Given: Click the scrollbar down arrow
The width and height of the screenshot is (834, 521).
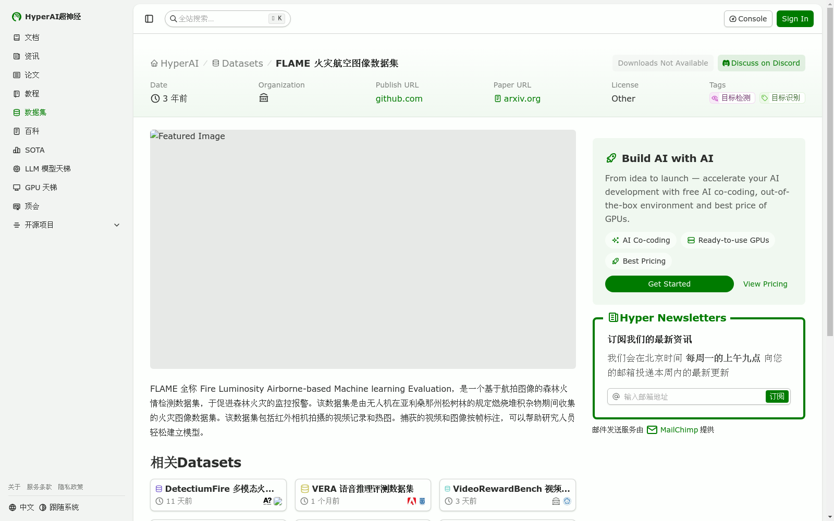Looking at the screenshot, I should (x=830, y=517).
